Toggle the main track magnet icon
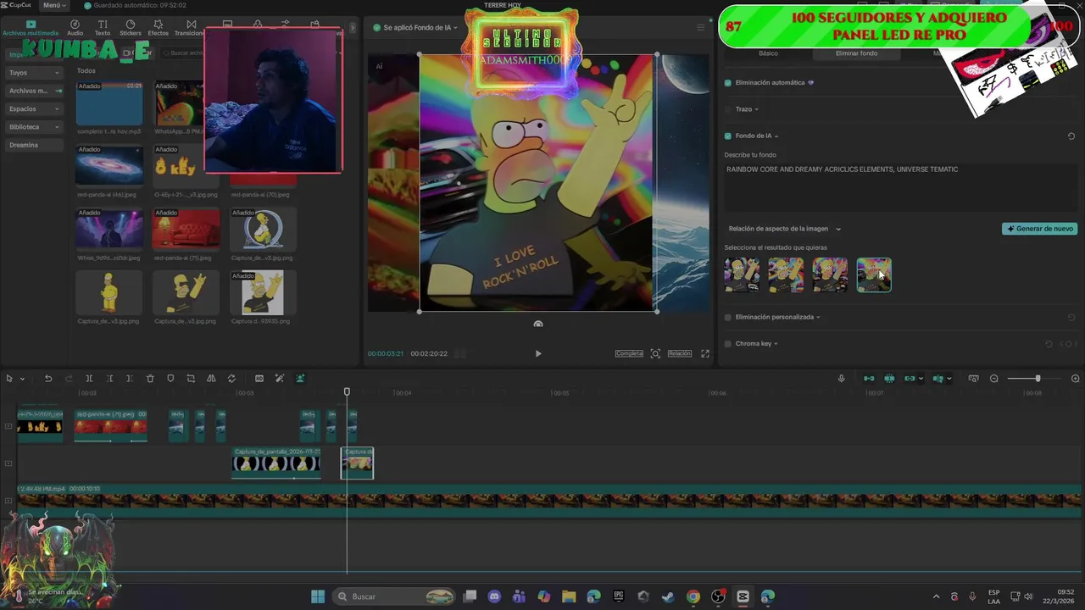Screen dimensions: 1085x610 coord(869,379)
